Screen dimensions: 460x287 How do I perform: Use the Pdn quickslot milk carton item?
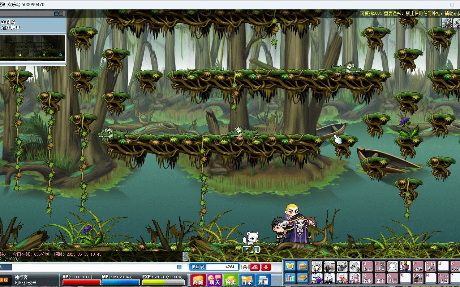pyautogui.click(x=355, y=278)
